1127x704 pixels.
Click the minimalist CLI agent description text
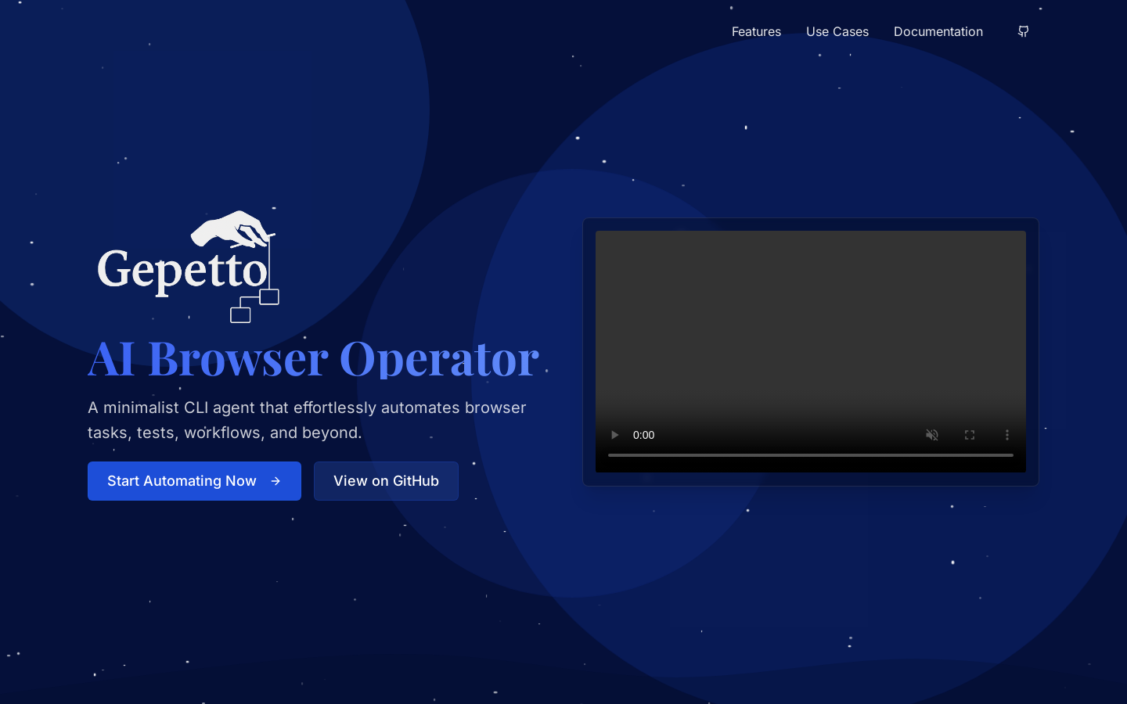pos(307,420)
